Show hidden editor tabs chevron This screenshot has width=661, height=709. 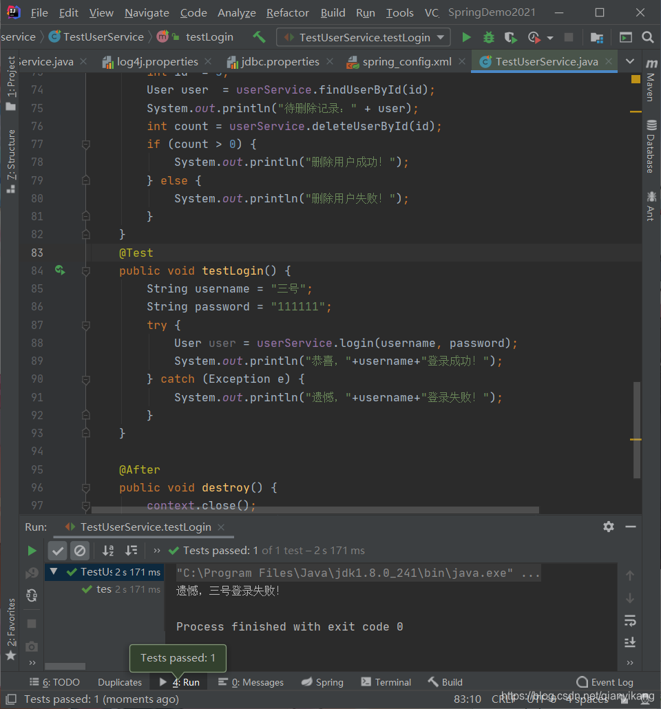click(630, 61)
